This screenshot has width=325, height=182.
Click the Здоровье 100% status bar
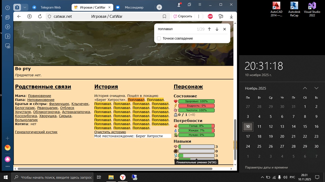[x=196, y=101]
